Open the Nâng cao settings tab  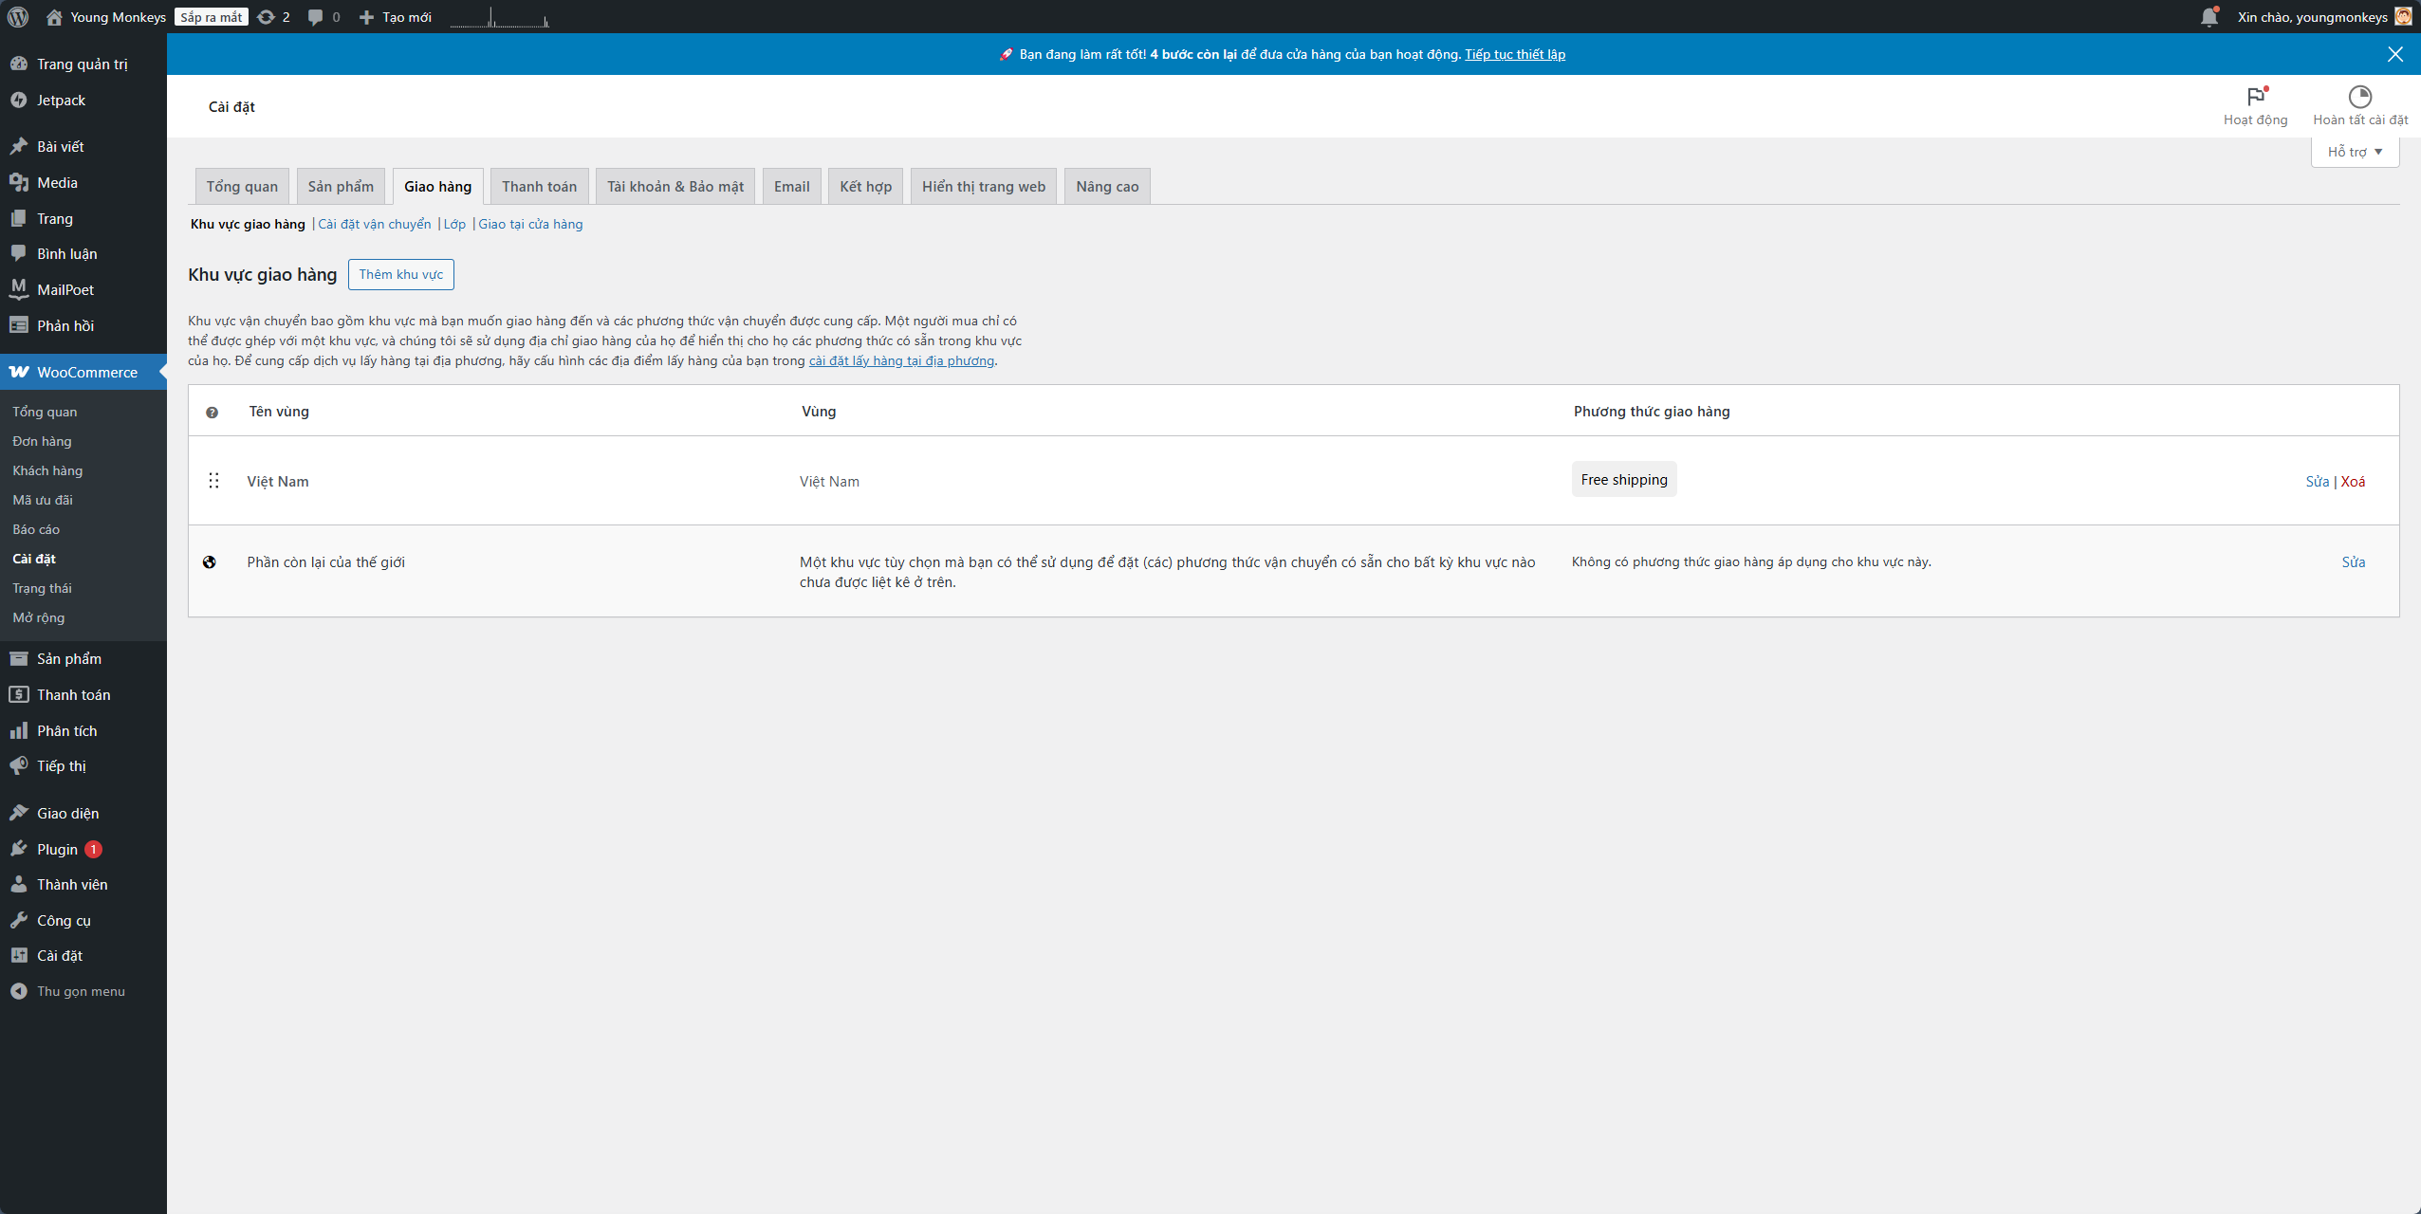1106,187
